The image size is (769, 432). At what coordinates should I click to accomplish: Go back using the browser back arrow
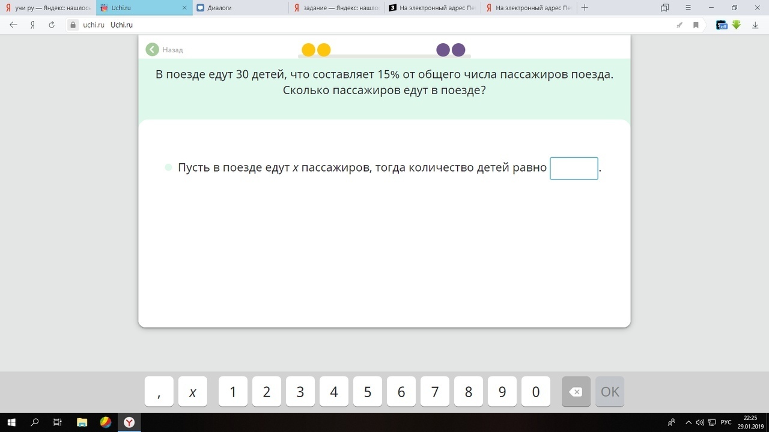point(13,25)
